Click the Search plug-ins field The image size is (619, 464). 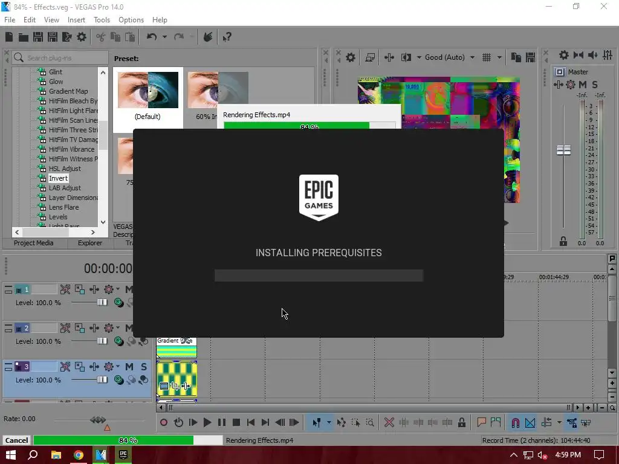point(60,58)
